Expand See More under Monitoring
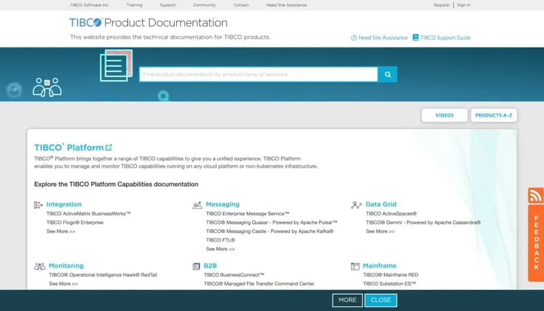This screenshot has height=311, width=544. [x=63, y=284]
